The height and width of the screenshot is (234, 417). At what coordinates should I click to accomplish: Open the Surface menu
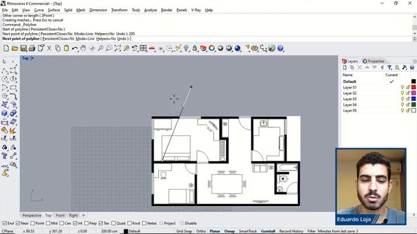coord(54,10)
